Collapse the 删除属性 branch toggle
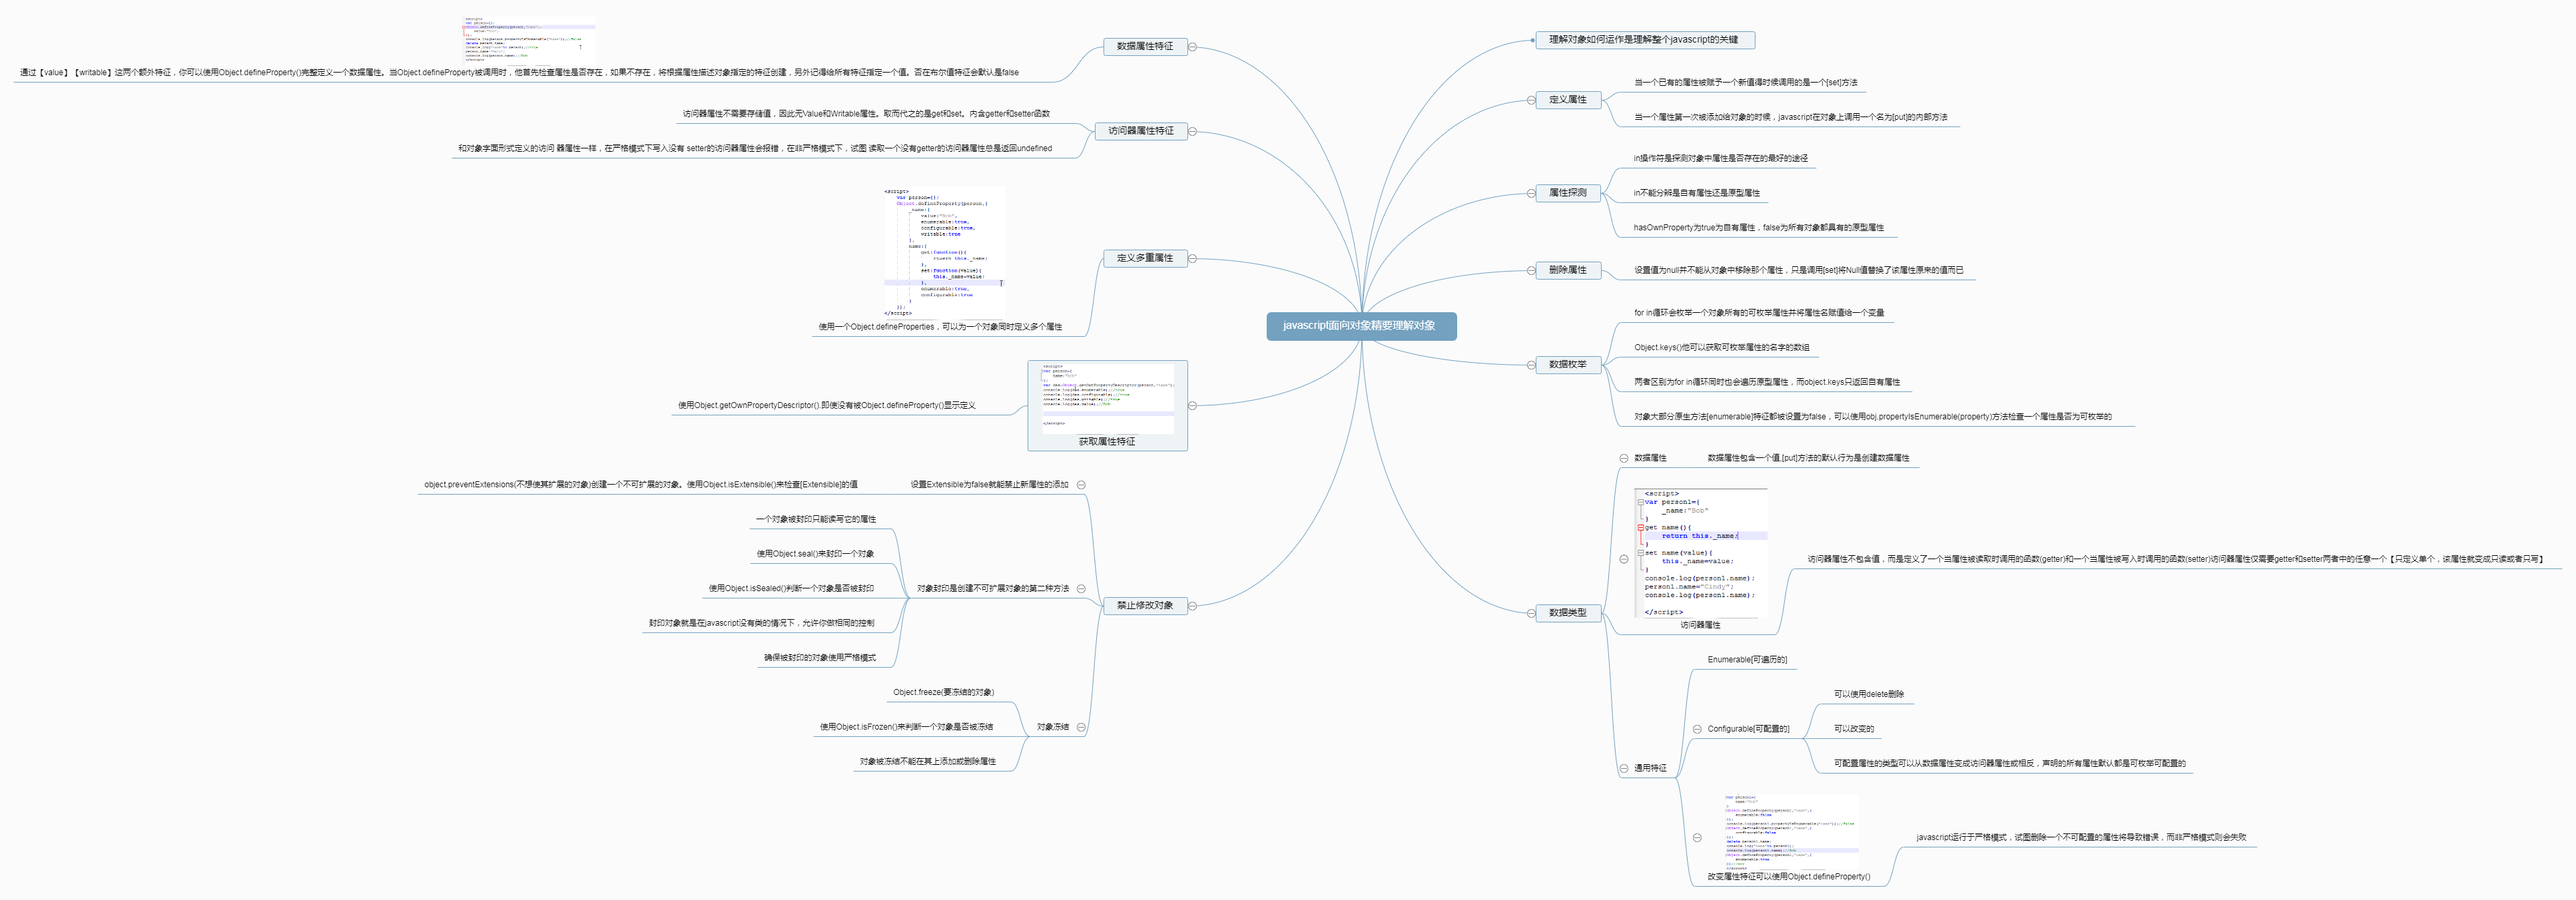2576x900 pixels. (1531, 270)
